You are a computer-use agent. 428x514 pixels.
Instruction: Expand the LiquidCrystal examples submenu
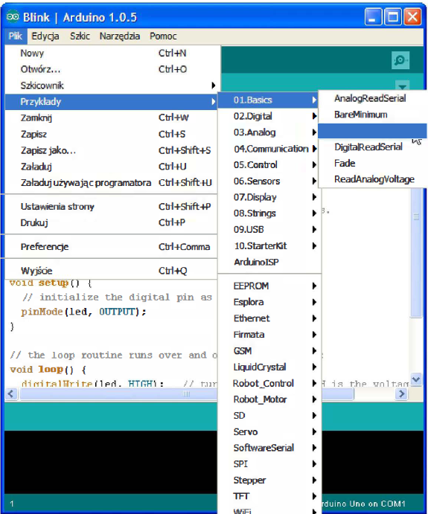(269, 367)
